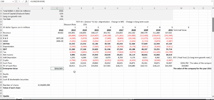Screen dimensions: 214x100
Task: Select the terminal value cell $193,792
Action: pyautogui.click(x=181, y=63)
